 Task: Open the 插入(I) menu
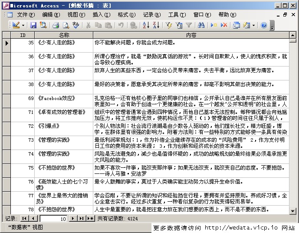coord(102,15)
